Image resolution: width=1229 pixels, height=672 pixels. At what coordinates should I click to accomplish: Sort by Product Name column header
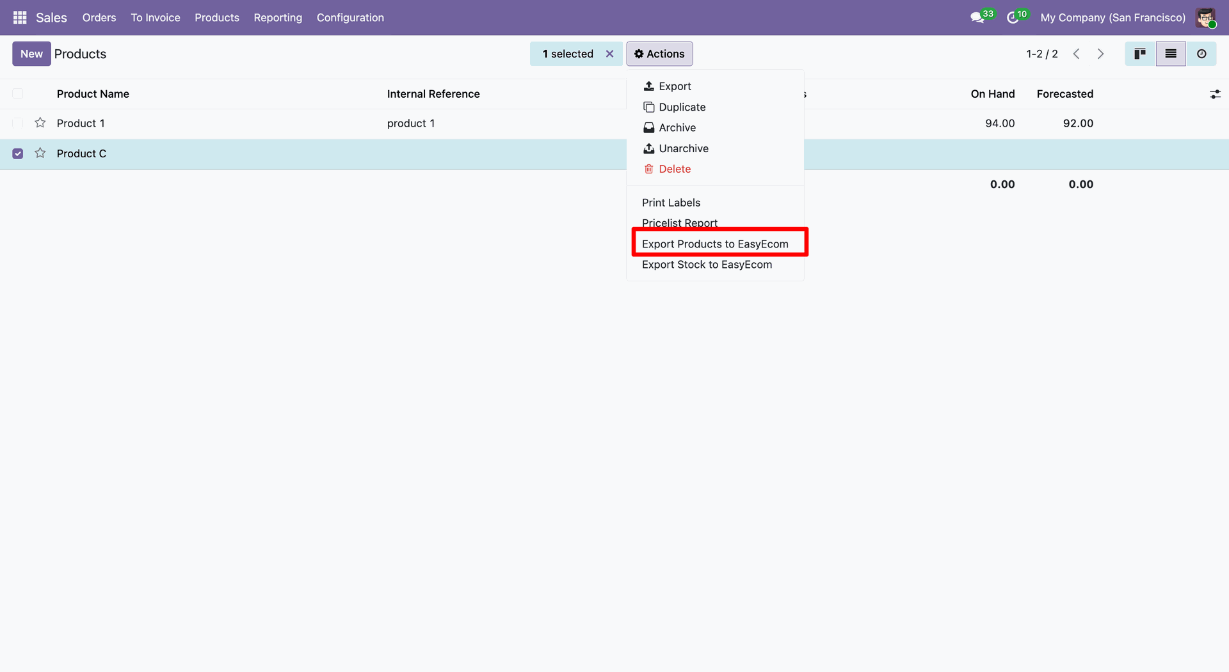93,94
